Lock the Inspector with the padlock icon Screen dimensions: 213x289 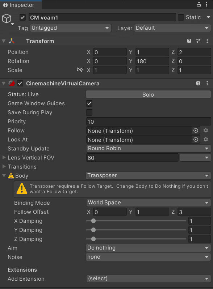(199, 4)
